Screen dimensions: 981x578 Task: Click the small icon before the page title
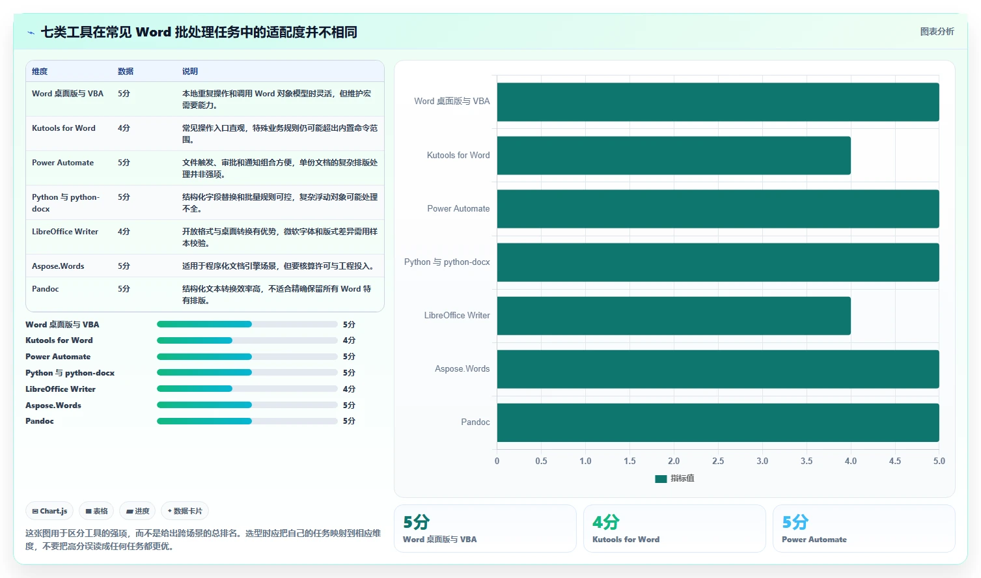[x=31, y=33]
